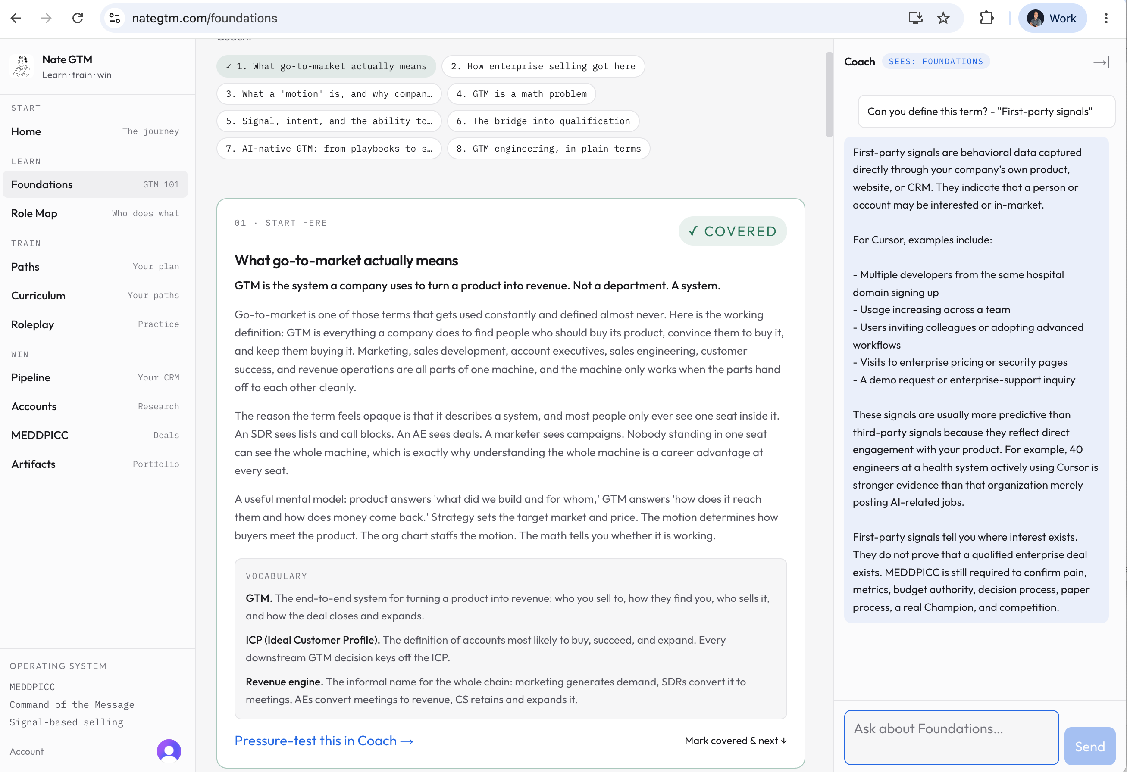Click the Send button in Coach
The width and height of the screenshot is (1127, 772).
coord(1089,746)
